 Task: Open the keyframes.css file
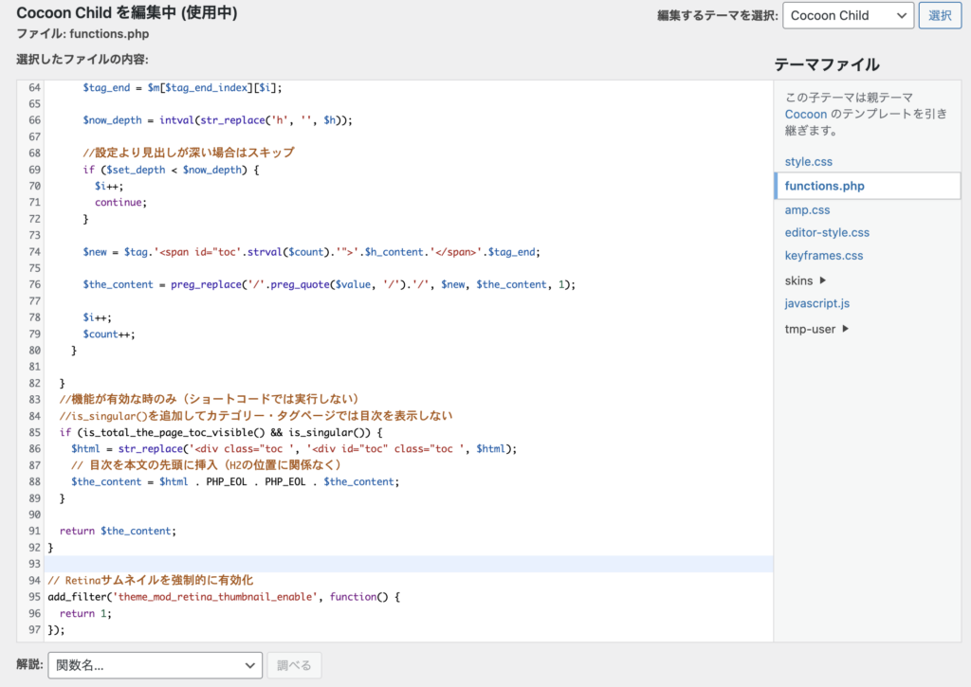coord(824,256)
